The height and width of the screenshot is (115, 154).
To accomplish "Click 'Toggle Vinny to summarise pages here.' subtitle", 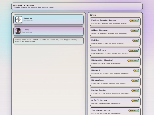I will pos(34,7).
